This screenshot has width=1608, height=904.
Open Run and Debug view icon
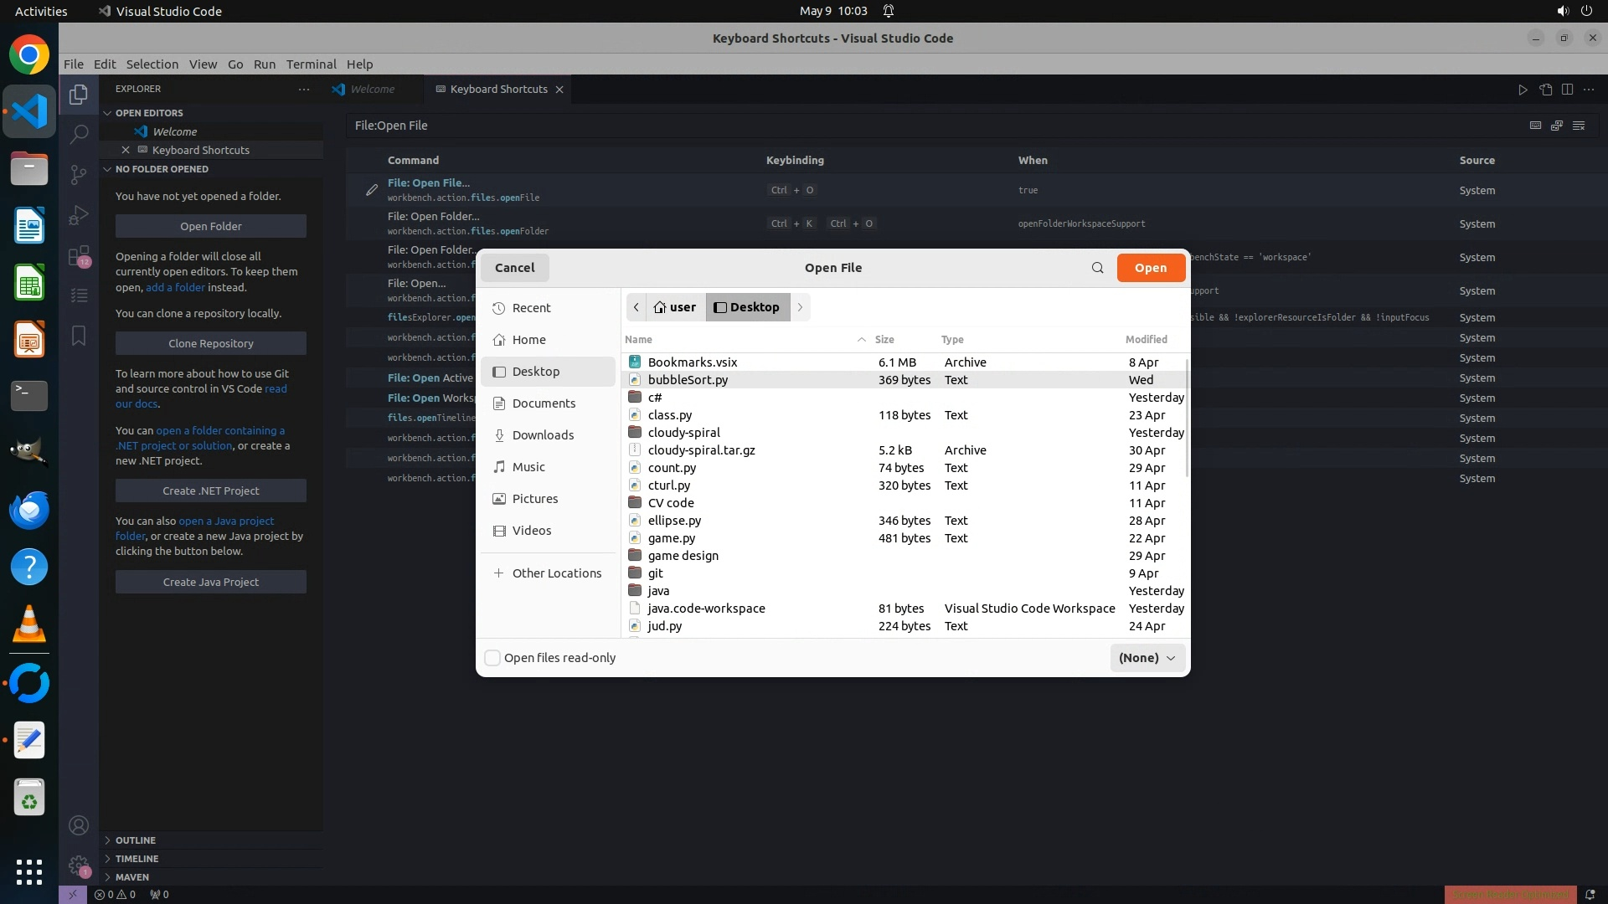click(x=79, y=215)
